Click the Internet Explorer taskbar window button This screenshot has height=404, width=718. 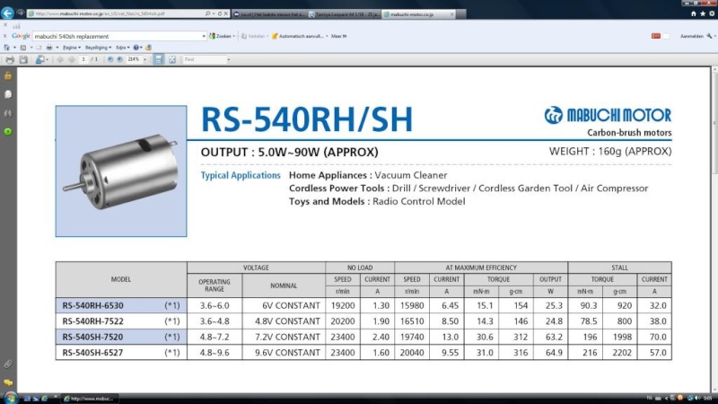[90, 399]
